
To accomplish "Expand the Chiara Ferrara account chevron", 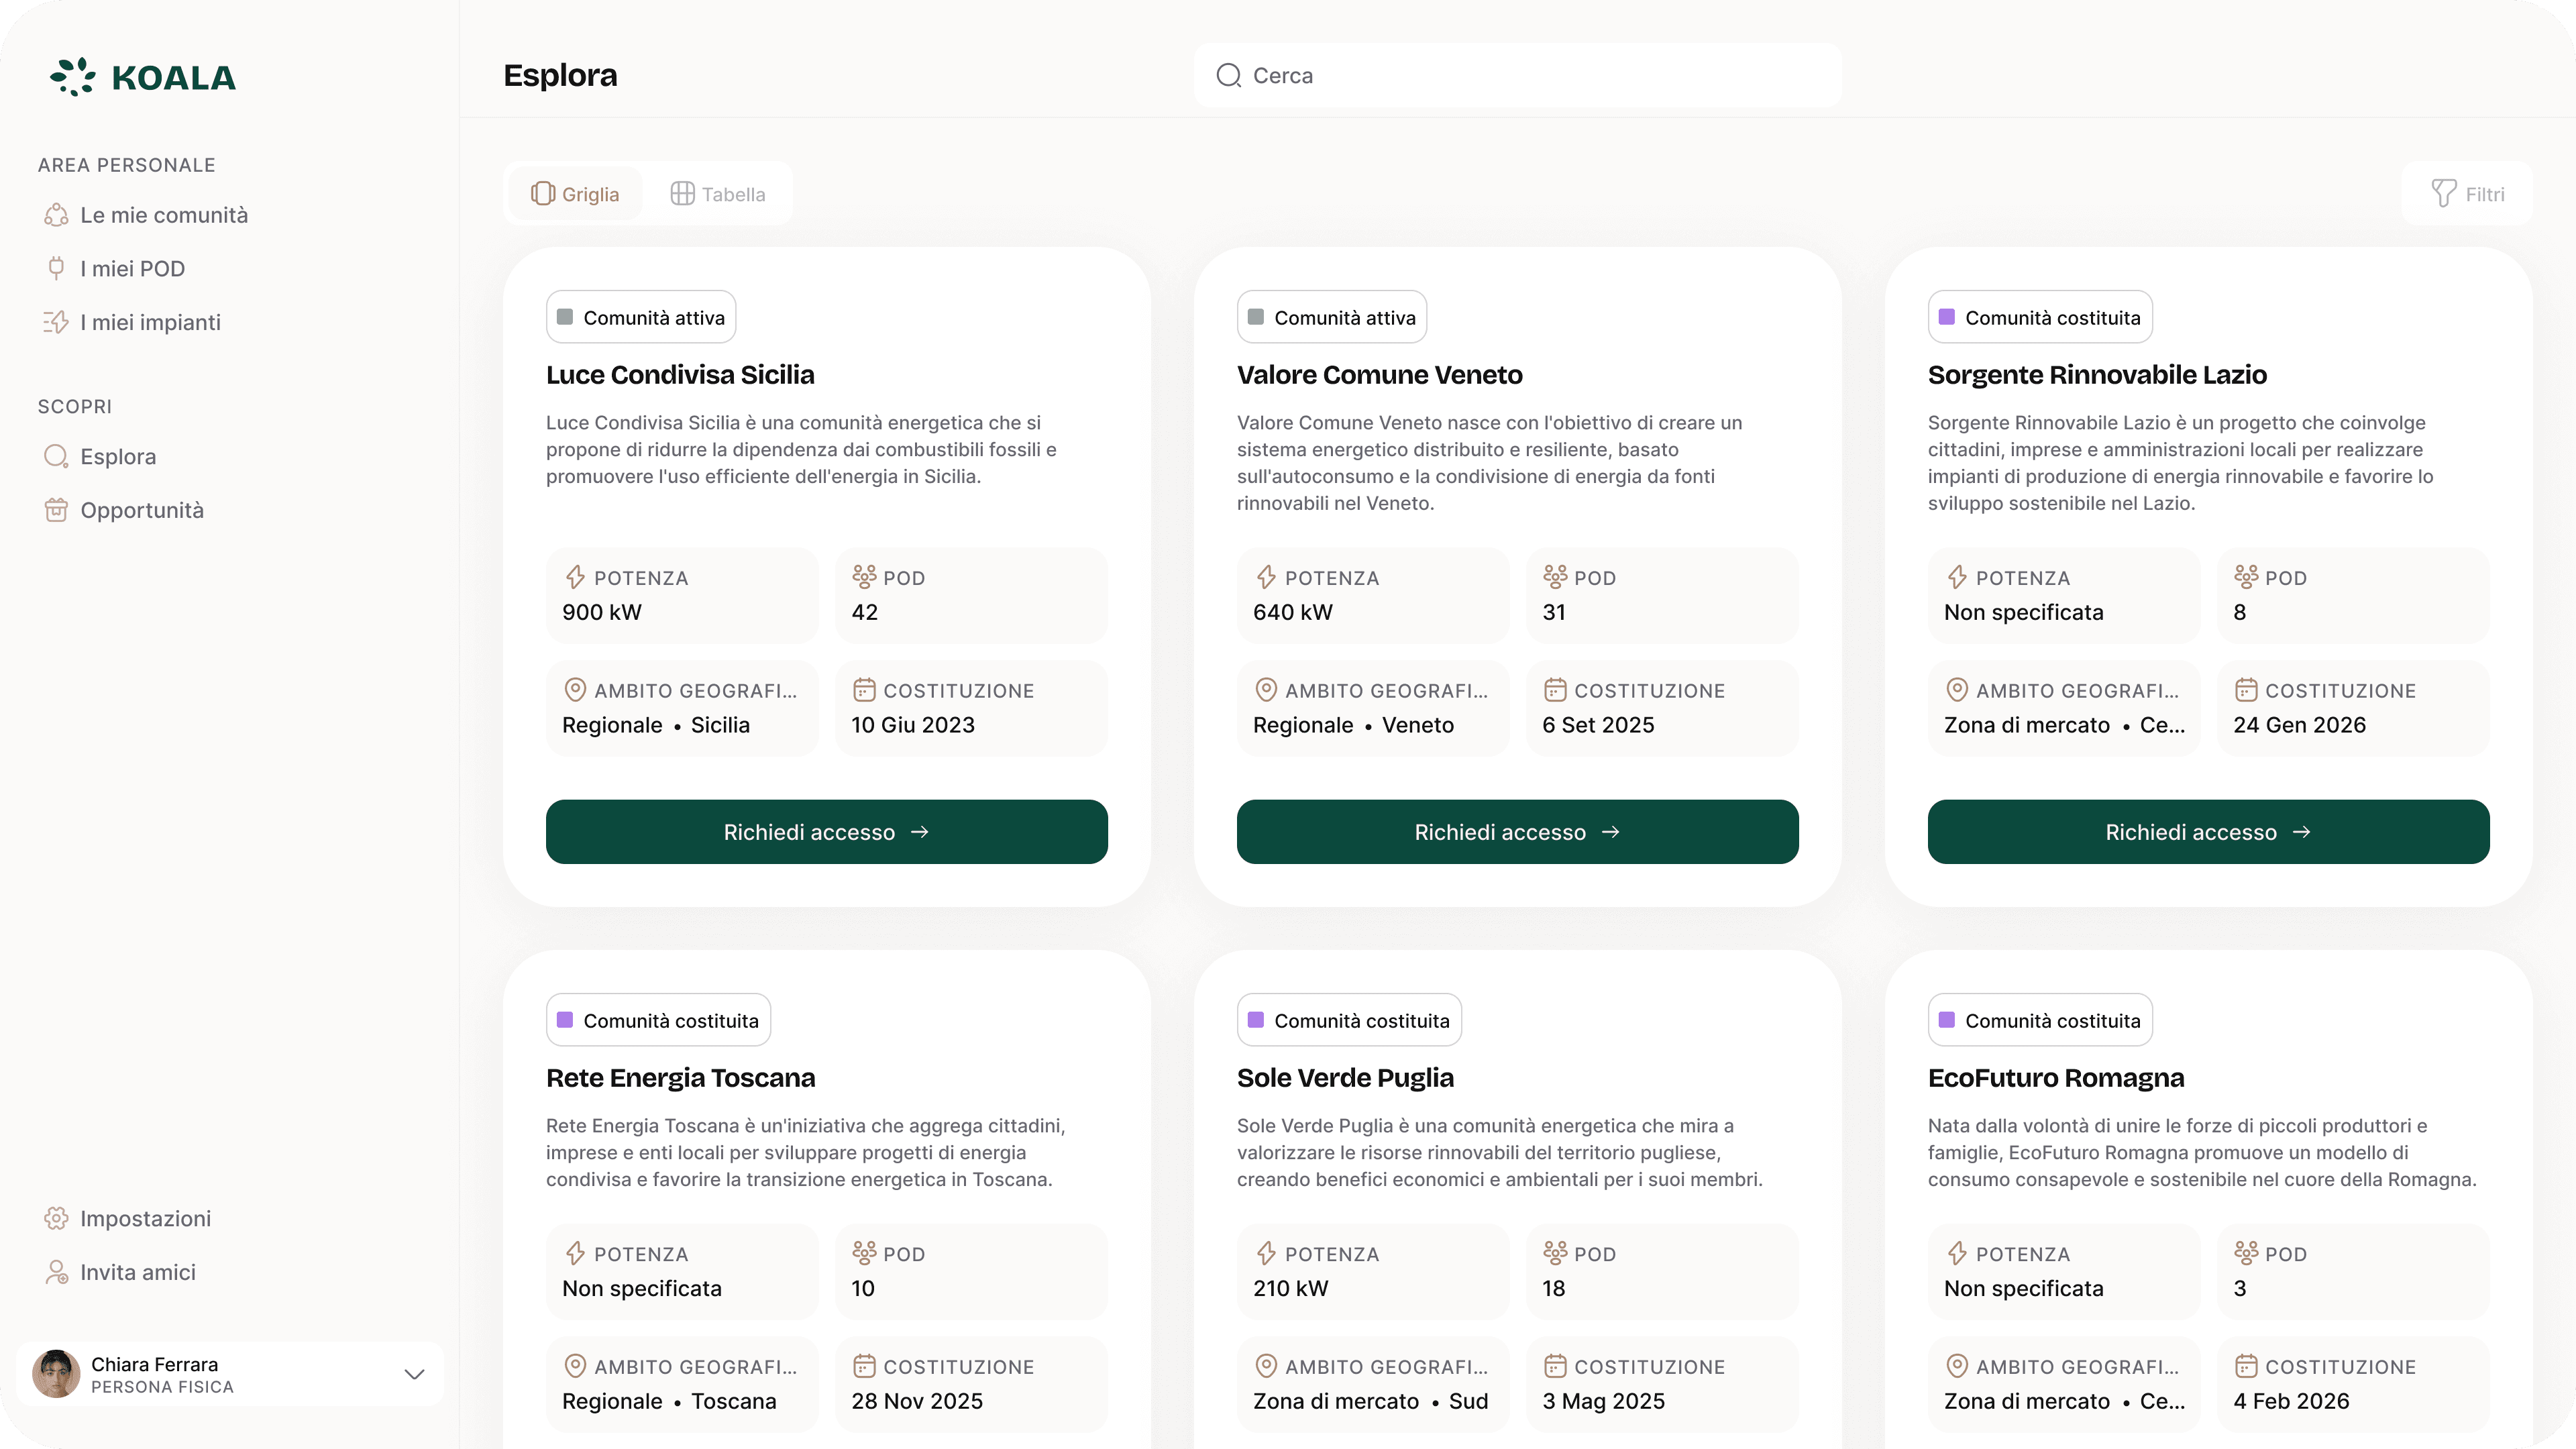I will [414, 1374].
